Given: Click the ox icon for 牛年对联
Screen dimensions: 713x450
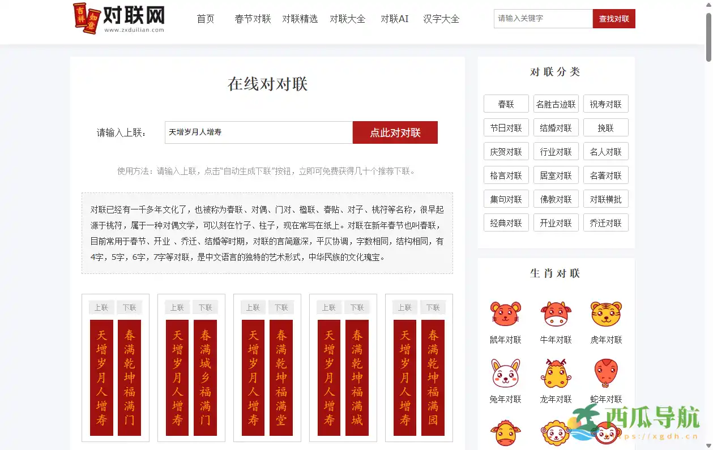Looking at the screenshot, I should 556,314.
